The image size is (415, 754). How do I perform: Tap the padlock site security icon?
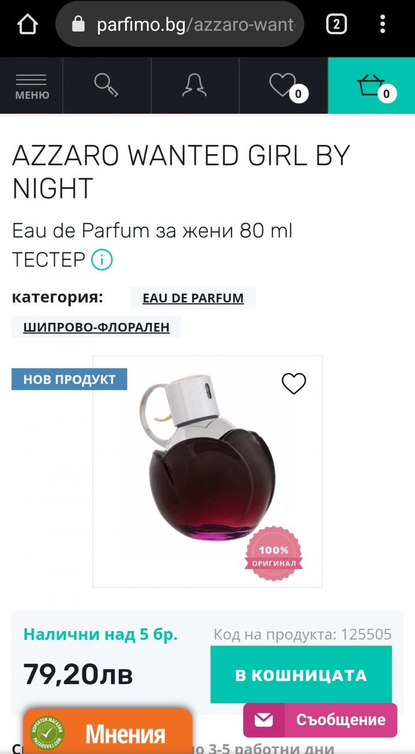click(x=78, y=24)
